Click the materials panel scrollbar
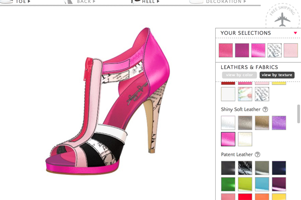 298,114
